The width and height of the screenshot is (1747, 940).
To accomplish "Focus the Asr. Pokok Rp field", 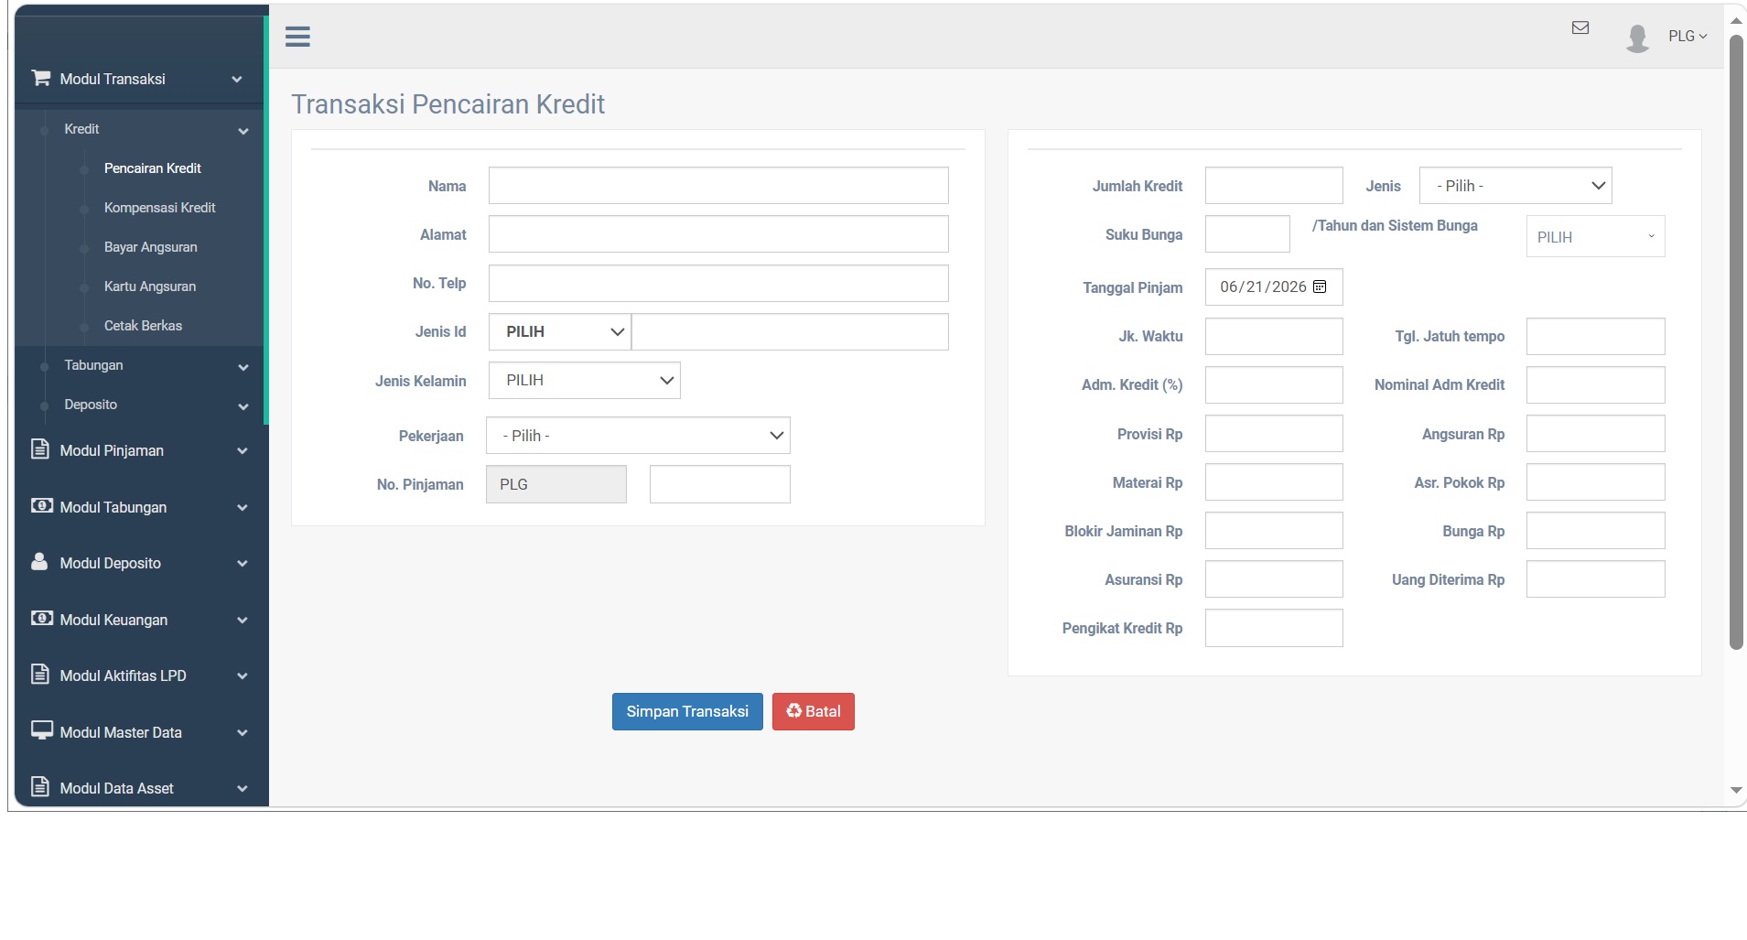I will point(1595,481).
